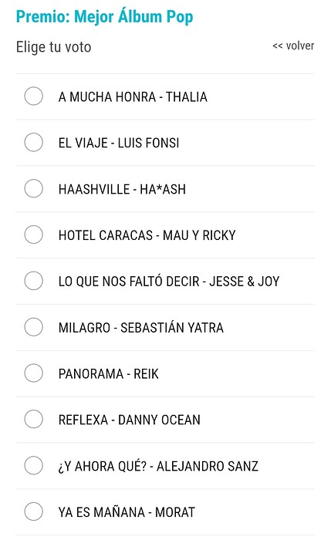Click the YA ES MAÑANA - MORAT label text
This screenshot has width=331, height=540.
tap(127, 512)
